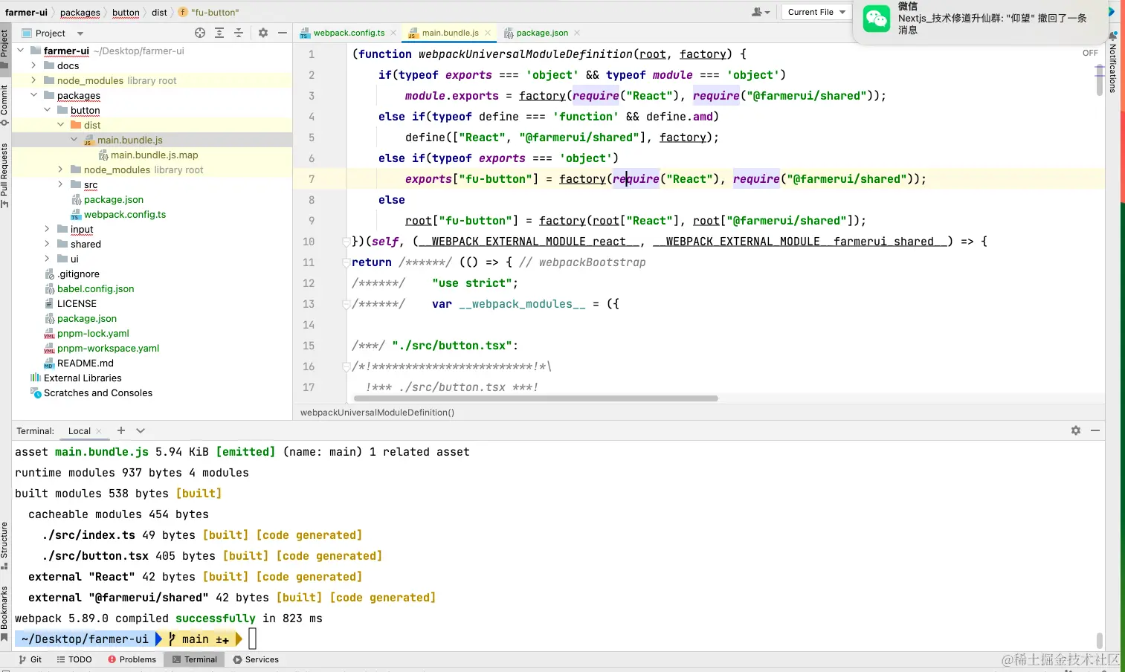Image resolution: width=1125 pixels, height=672 pixels.
Task: Open the Commit tool window sidebar
Action: [x=4, y=105]
